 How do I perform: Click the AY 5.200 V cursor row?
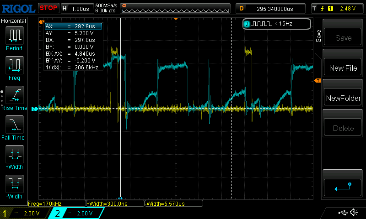tap(73, 33)
